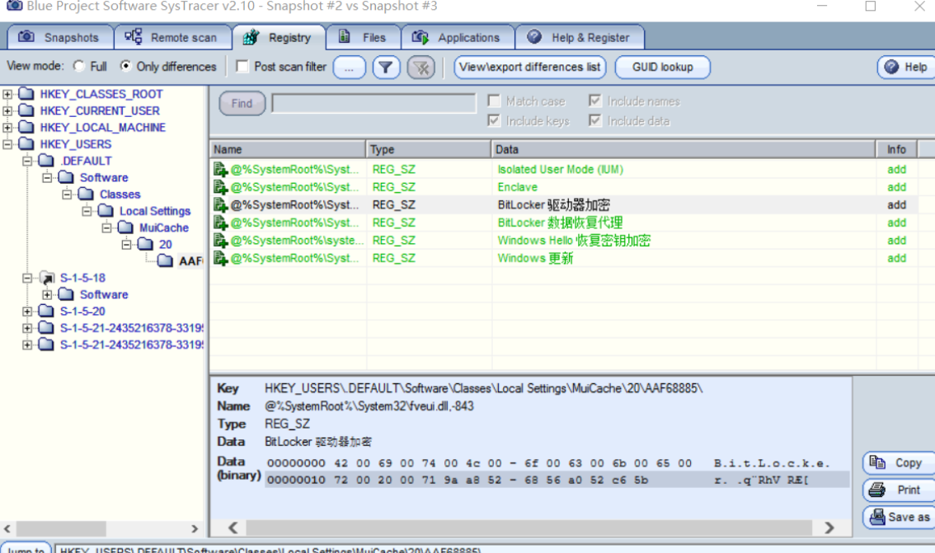Select added value icon for Enclave row
The height and width of the screenshot is (553, 935).
coord(221,187)
